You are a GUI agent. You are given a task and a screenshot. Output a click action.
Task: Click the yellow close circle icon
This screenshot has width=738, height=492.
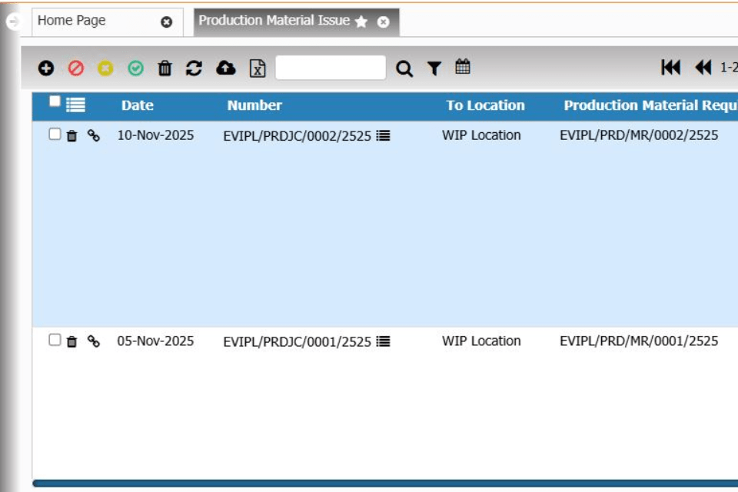point(105,68)
